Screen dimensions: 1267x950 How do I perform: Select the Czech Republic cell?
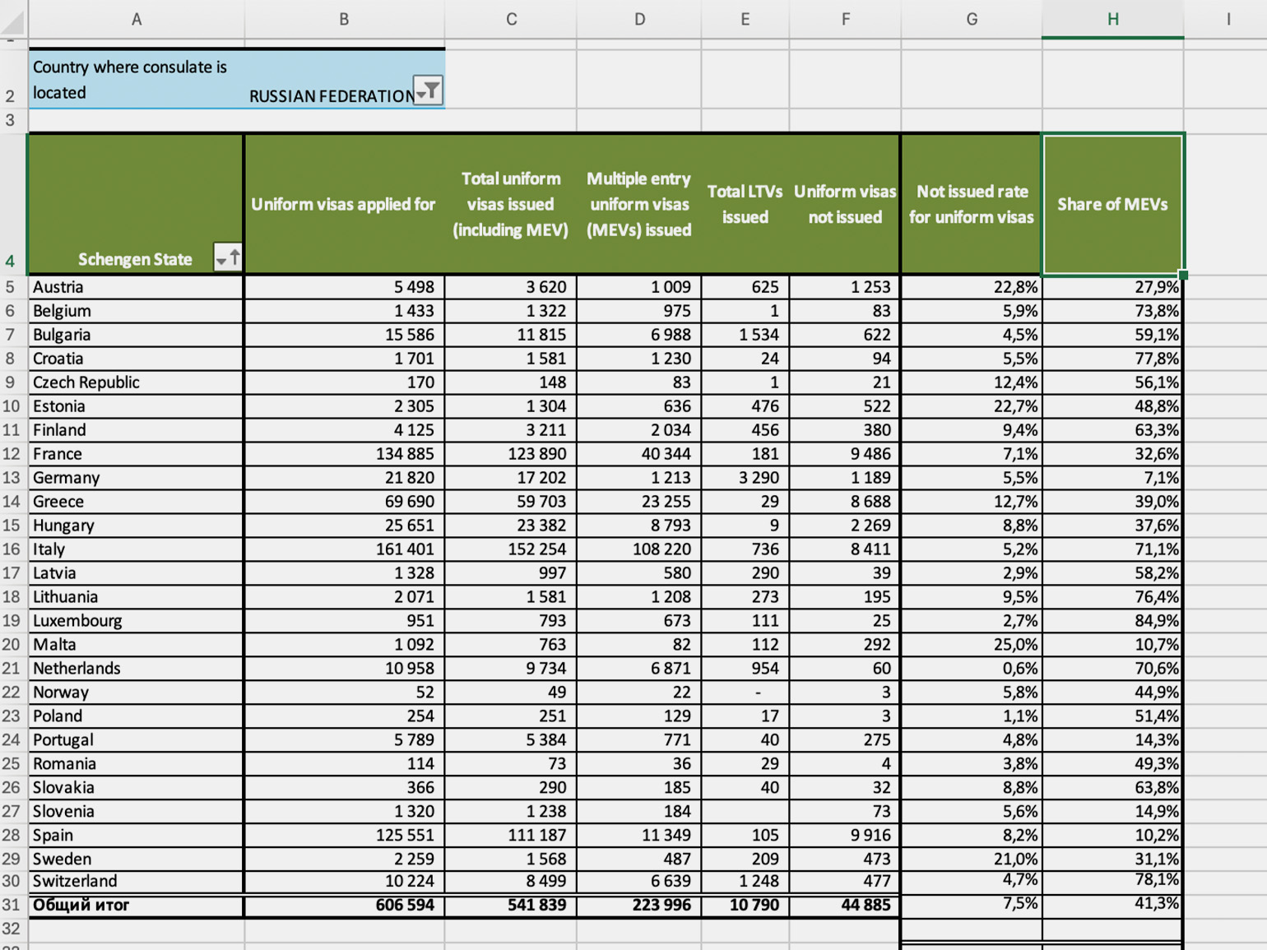click(x=137, y=382)
